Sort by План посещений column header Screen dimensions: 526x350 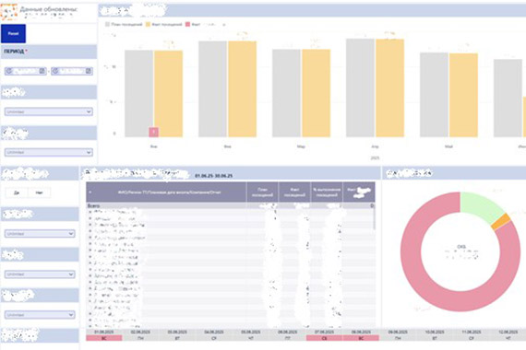(x=262, y=192)
